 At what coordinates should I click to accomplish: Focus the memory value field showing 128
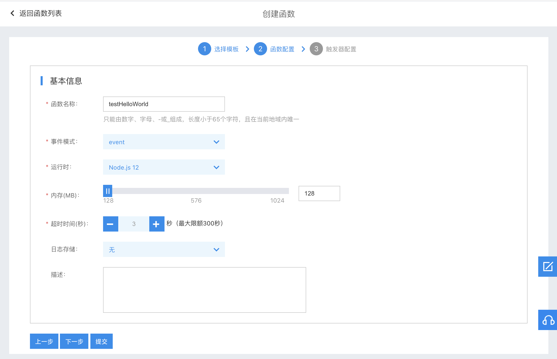319,193
